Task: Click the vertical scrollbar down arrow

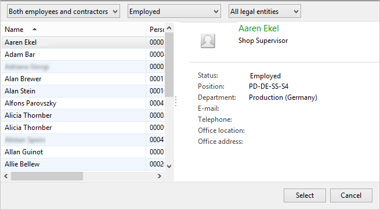Action: click(x=169, y=166)
